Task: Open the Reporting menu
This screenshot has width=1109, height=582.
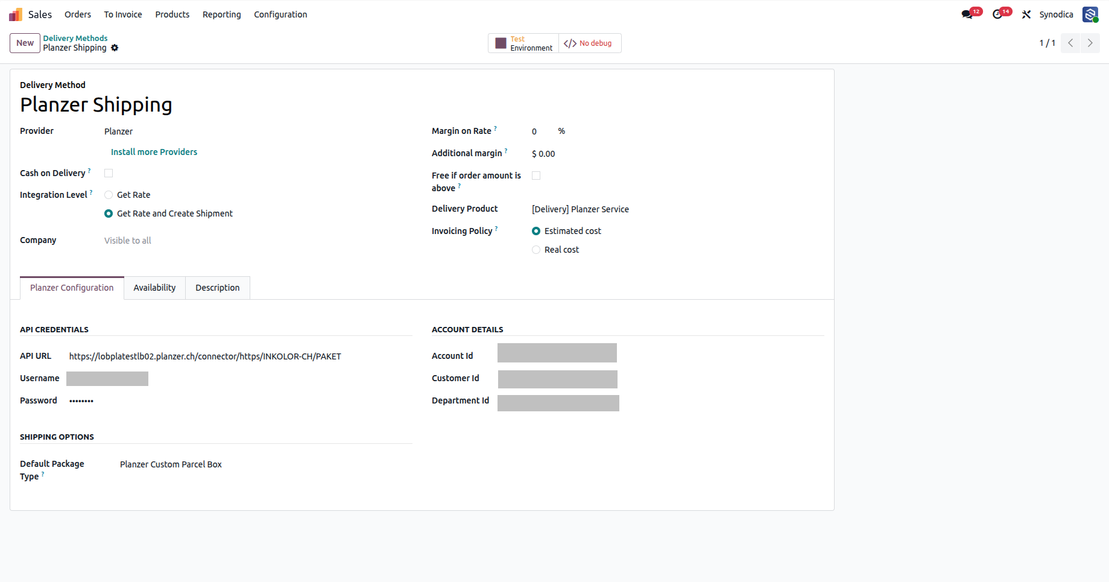Action: (222, 14)
